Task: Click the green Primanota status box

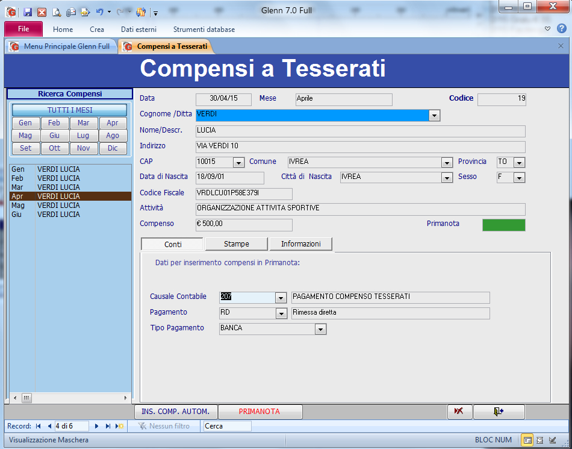Action: [x=504, y=225]
